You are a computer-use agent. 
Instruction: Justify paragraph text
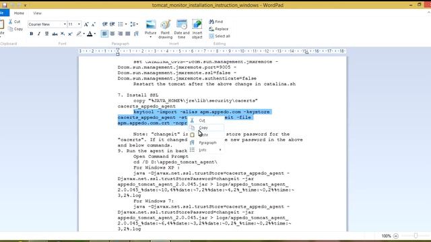(128, 34)
